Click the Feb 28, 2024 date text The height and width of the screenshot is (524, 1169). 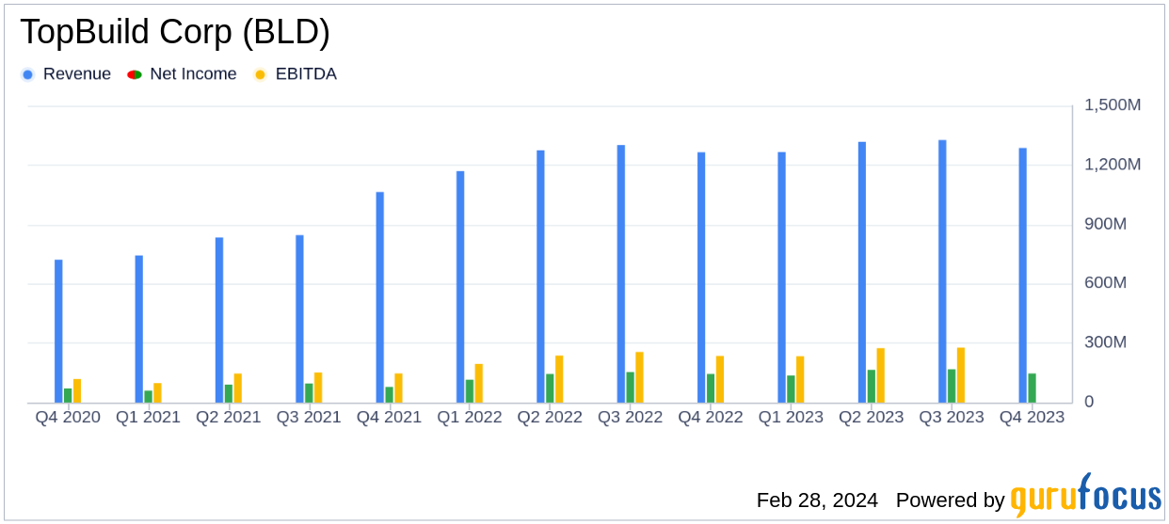[x=816, y=500]
